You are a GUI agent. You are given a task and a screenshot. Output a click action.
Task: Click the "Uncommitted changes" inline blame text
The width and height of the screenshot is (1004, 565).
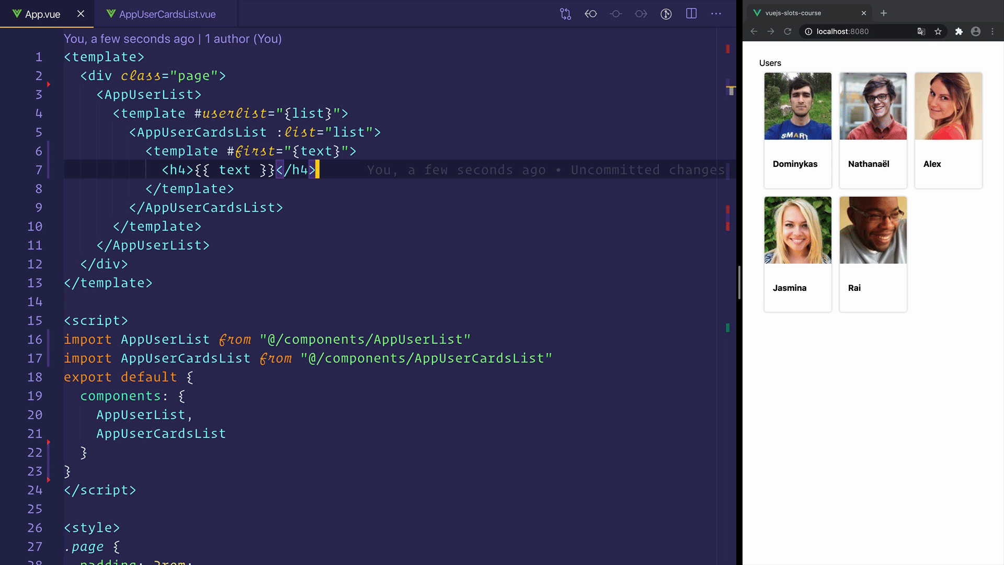pos(647,170)
